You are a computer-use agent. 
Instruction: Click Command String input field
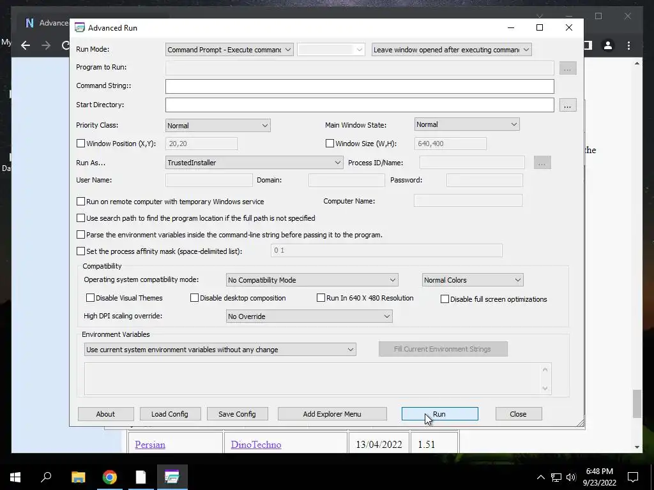(360, 86)
